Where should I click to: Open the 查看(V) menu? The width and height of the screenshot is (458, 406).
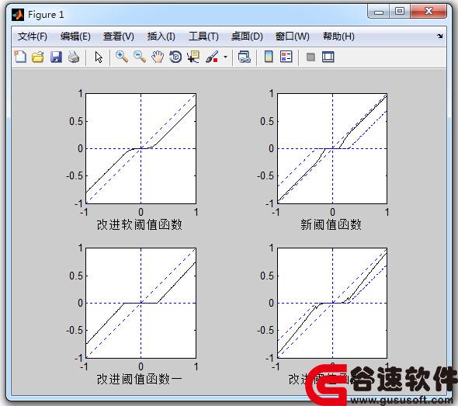coord(118,36)
